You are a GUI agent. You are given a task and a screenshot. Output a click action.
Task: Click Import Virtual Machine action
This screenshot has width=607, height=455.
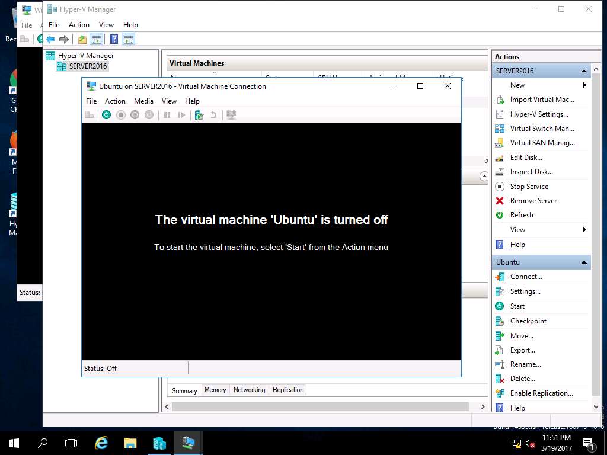(542, 100)
